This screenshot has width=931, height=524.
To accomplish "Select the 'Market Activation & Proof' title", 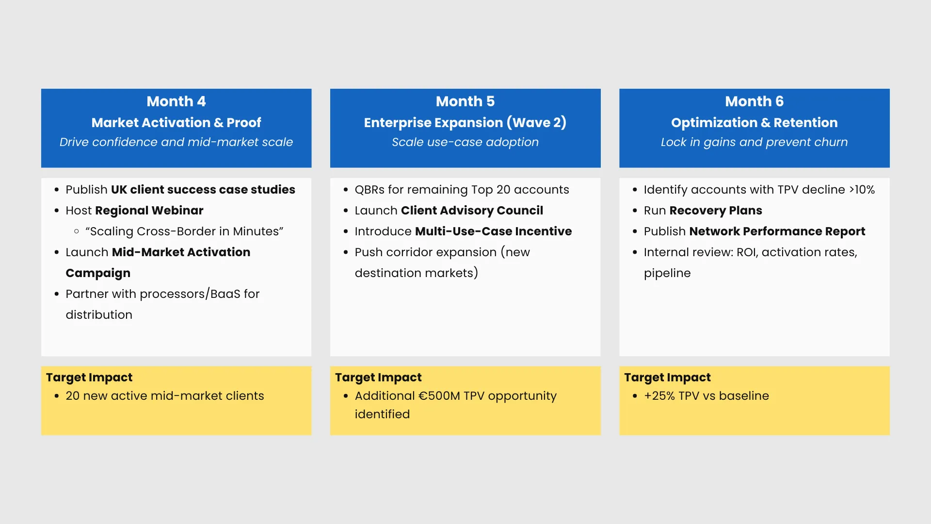I will (x=176, y=123).
